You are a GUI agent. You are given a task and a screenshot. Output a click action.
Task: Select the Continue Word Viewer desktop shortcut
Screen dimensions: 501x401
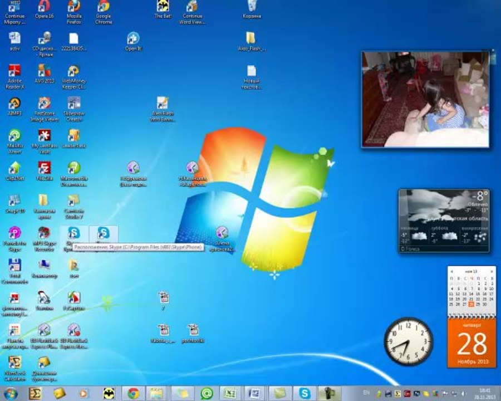(x=193, y=13)
